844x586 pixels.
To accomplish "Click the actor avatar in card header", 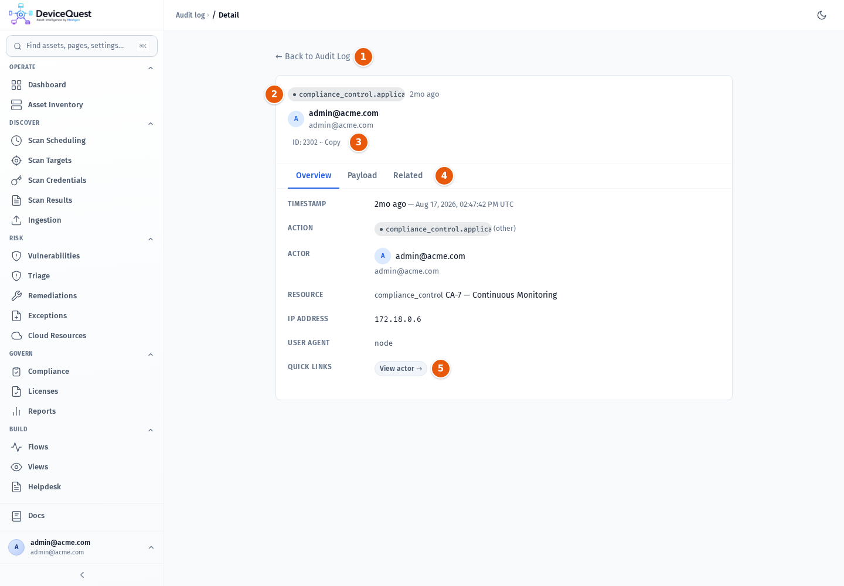I will point(296,119).
